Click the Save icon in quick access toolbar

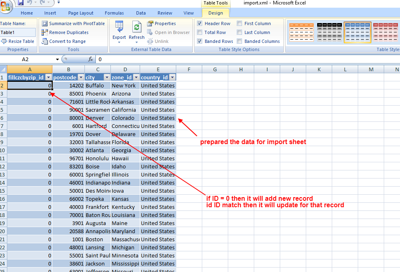[21, 3]
